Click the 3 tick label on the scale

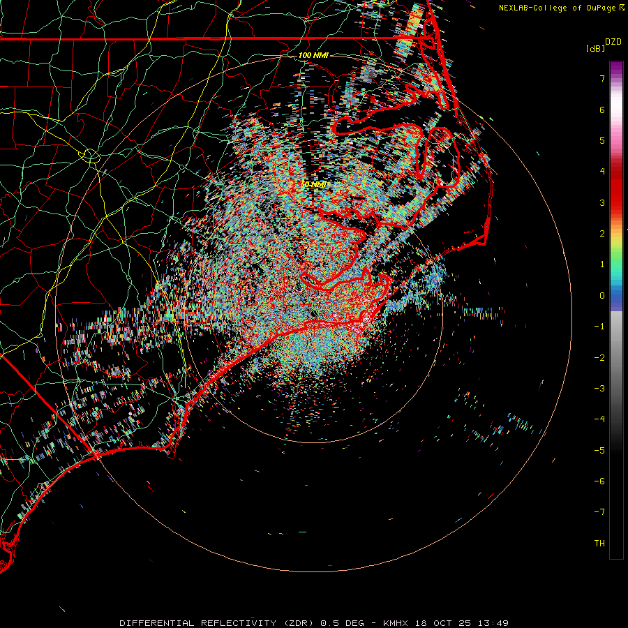click(602, 202)
